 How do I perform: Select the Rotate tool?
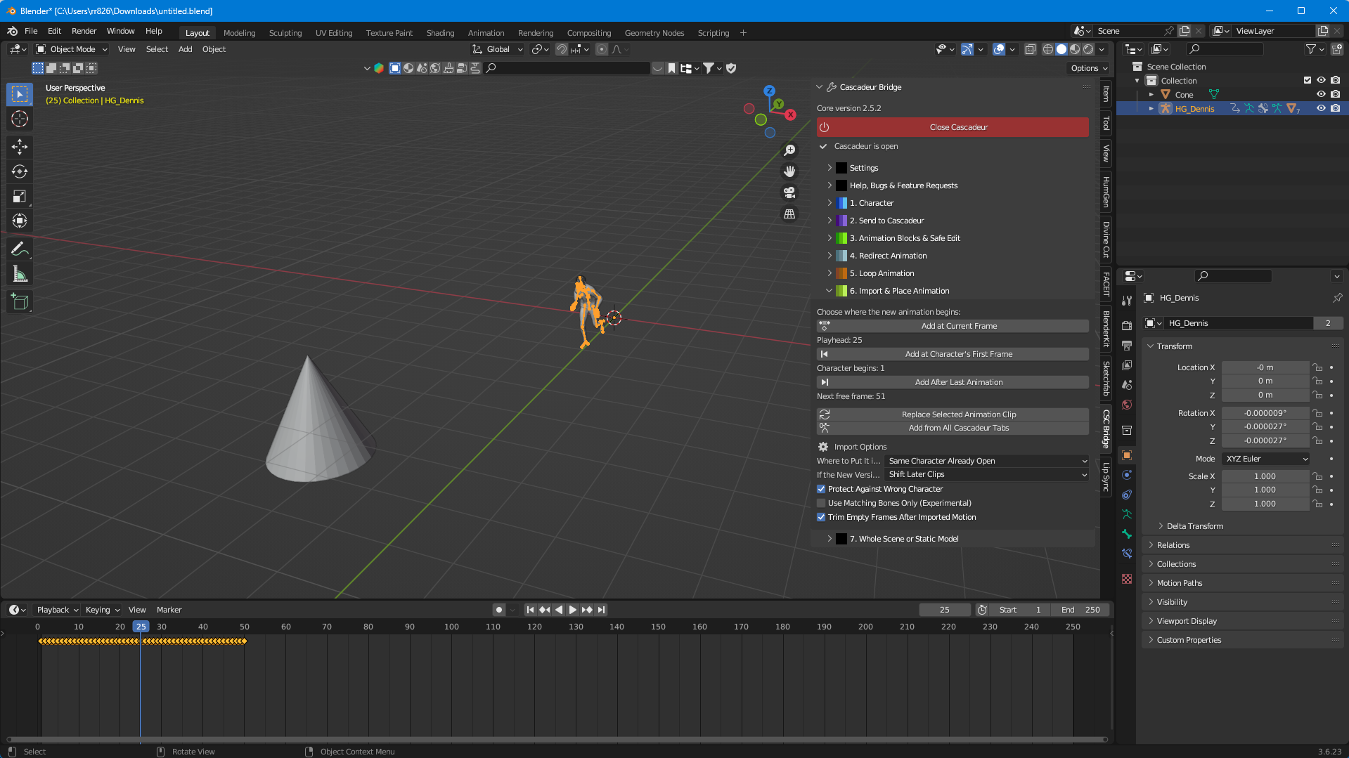coord(20,171)
